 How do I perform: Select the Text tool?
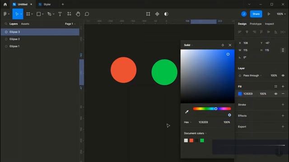(60, 14)
